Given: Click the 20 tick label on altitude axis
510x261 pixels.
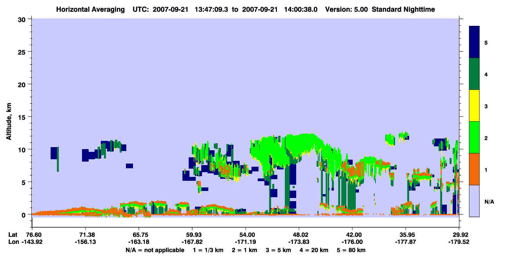Looking at the screenshot, I should coord(23,84).
